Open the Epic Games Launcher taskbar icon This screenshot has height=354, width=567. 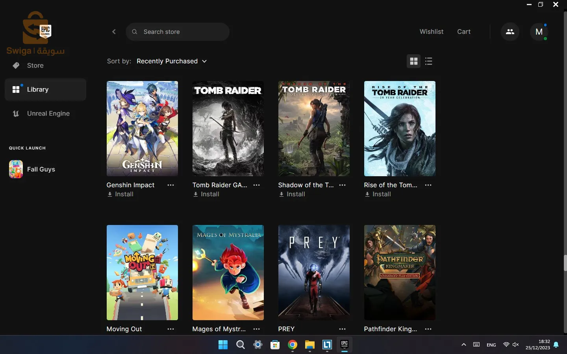tap(345, 345)
